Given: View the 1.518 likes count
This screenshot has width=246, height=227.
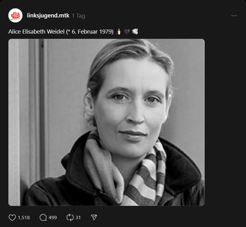Looking at the screenshot, I should click(24, 218).
